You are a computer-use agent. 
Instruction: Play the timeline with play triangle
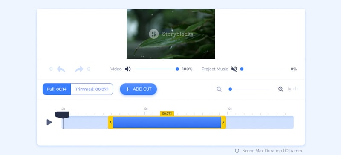click(49, 122)
